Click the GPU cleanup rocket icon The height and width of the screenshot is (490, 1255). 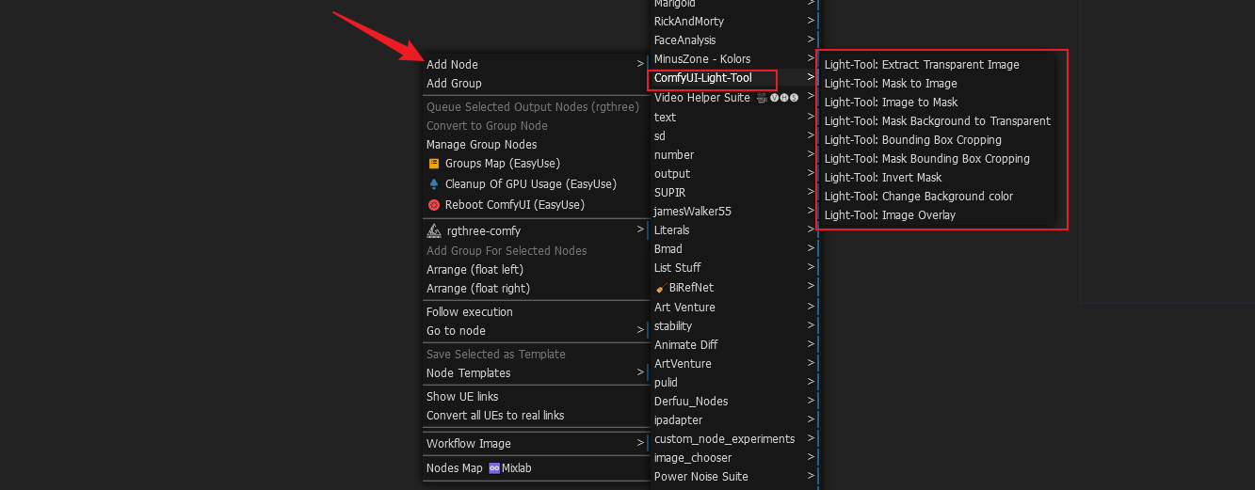(x=434, y=184)
